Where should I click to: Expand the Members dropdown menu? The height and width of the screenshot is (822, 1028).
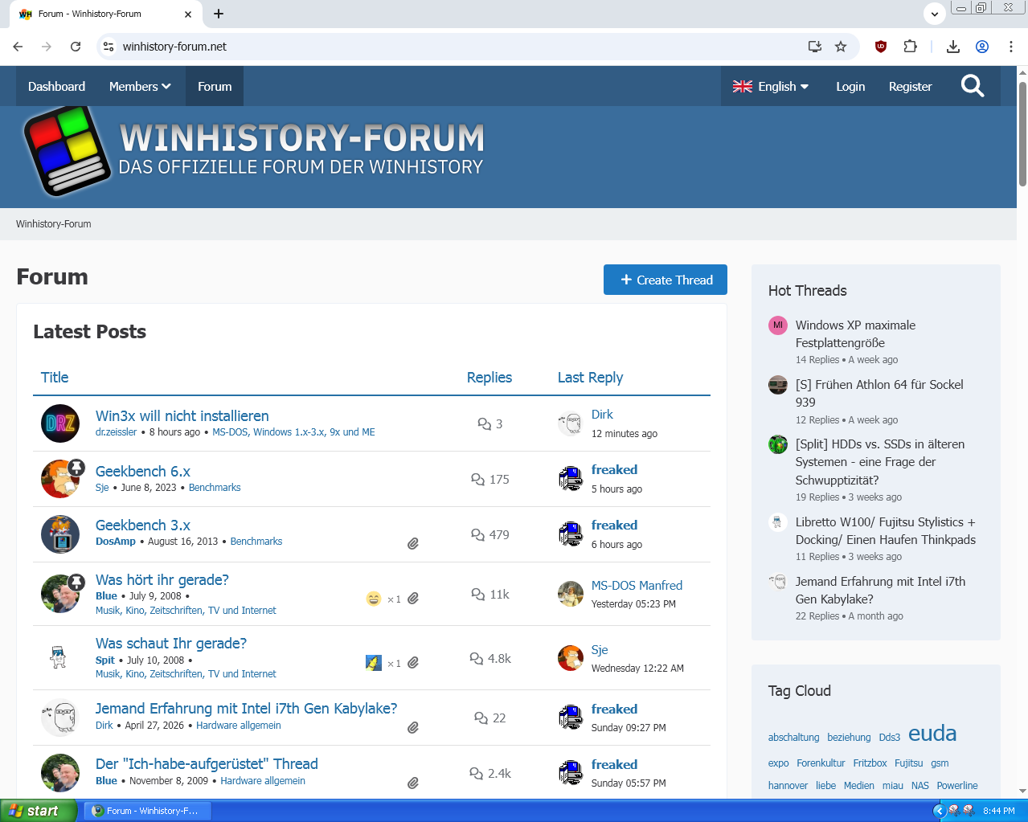[140, 86]
